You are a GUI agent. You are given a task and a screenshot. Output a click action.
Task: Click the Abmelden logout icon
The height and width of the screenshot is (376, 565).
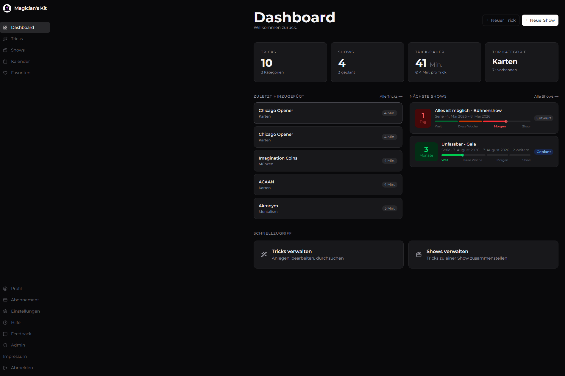pyautogui.click(x=5, y=368)
